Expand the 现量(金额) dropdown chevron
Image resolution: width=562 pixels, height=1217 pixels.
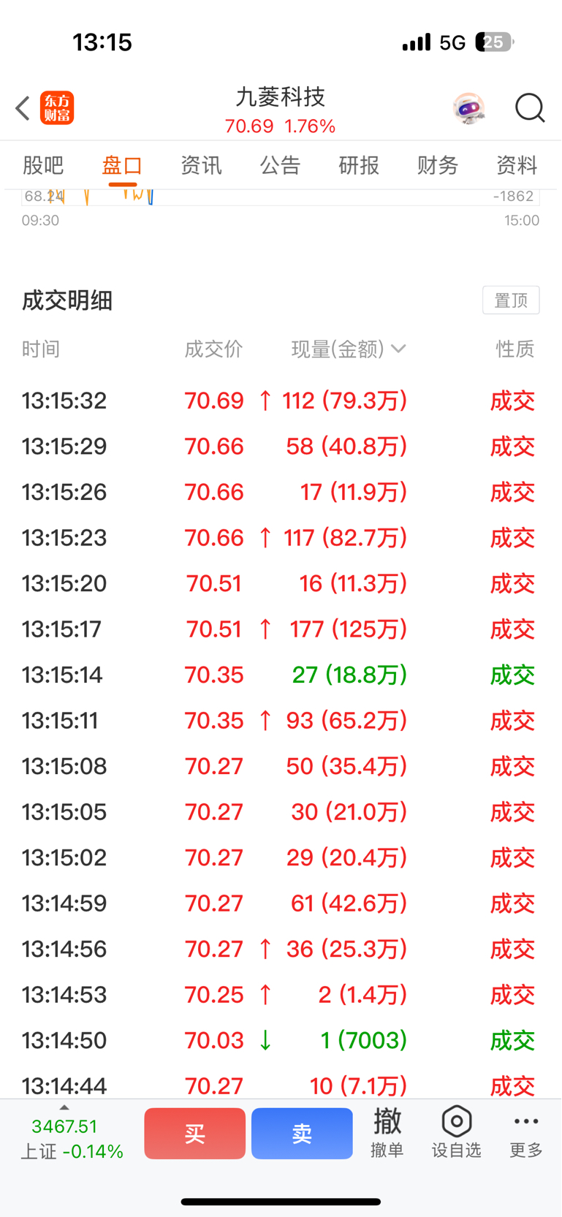(398, 349)
